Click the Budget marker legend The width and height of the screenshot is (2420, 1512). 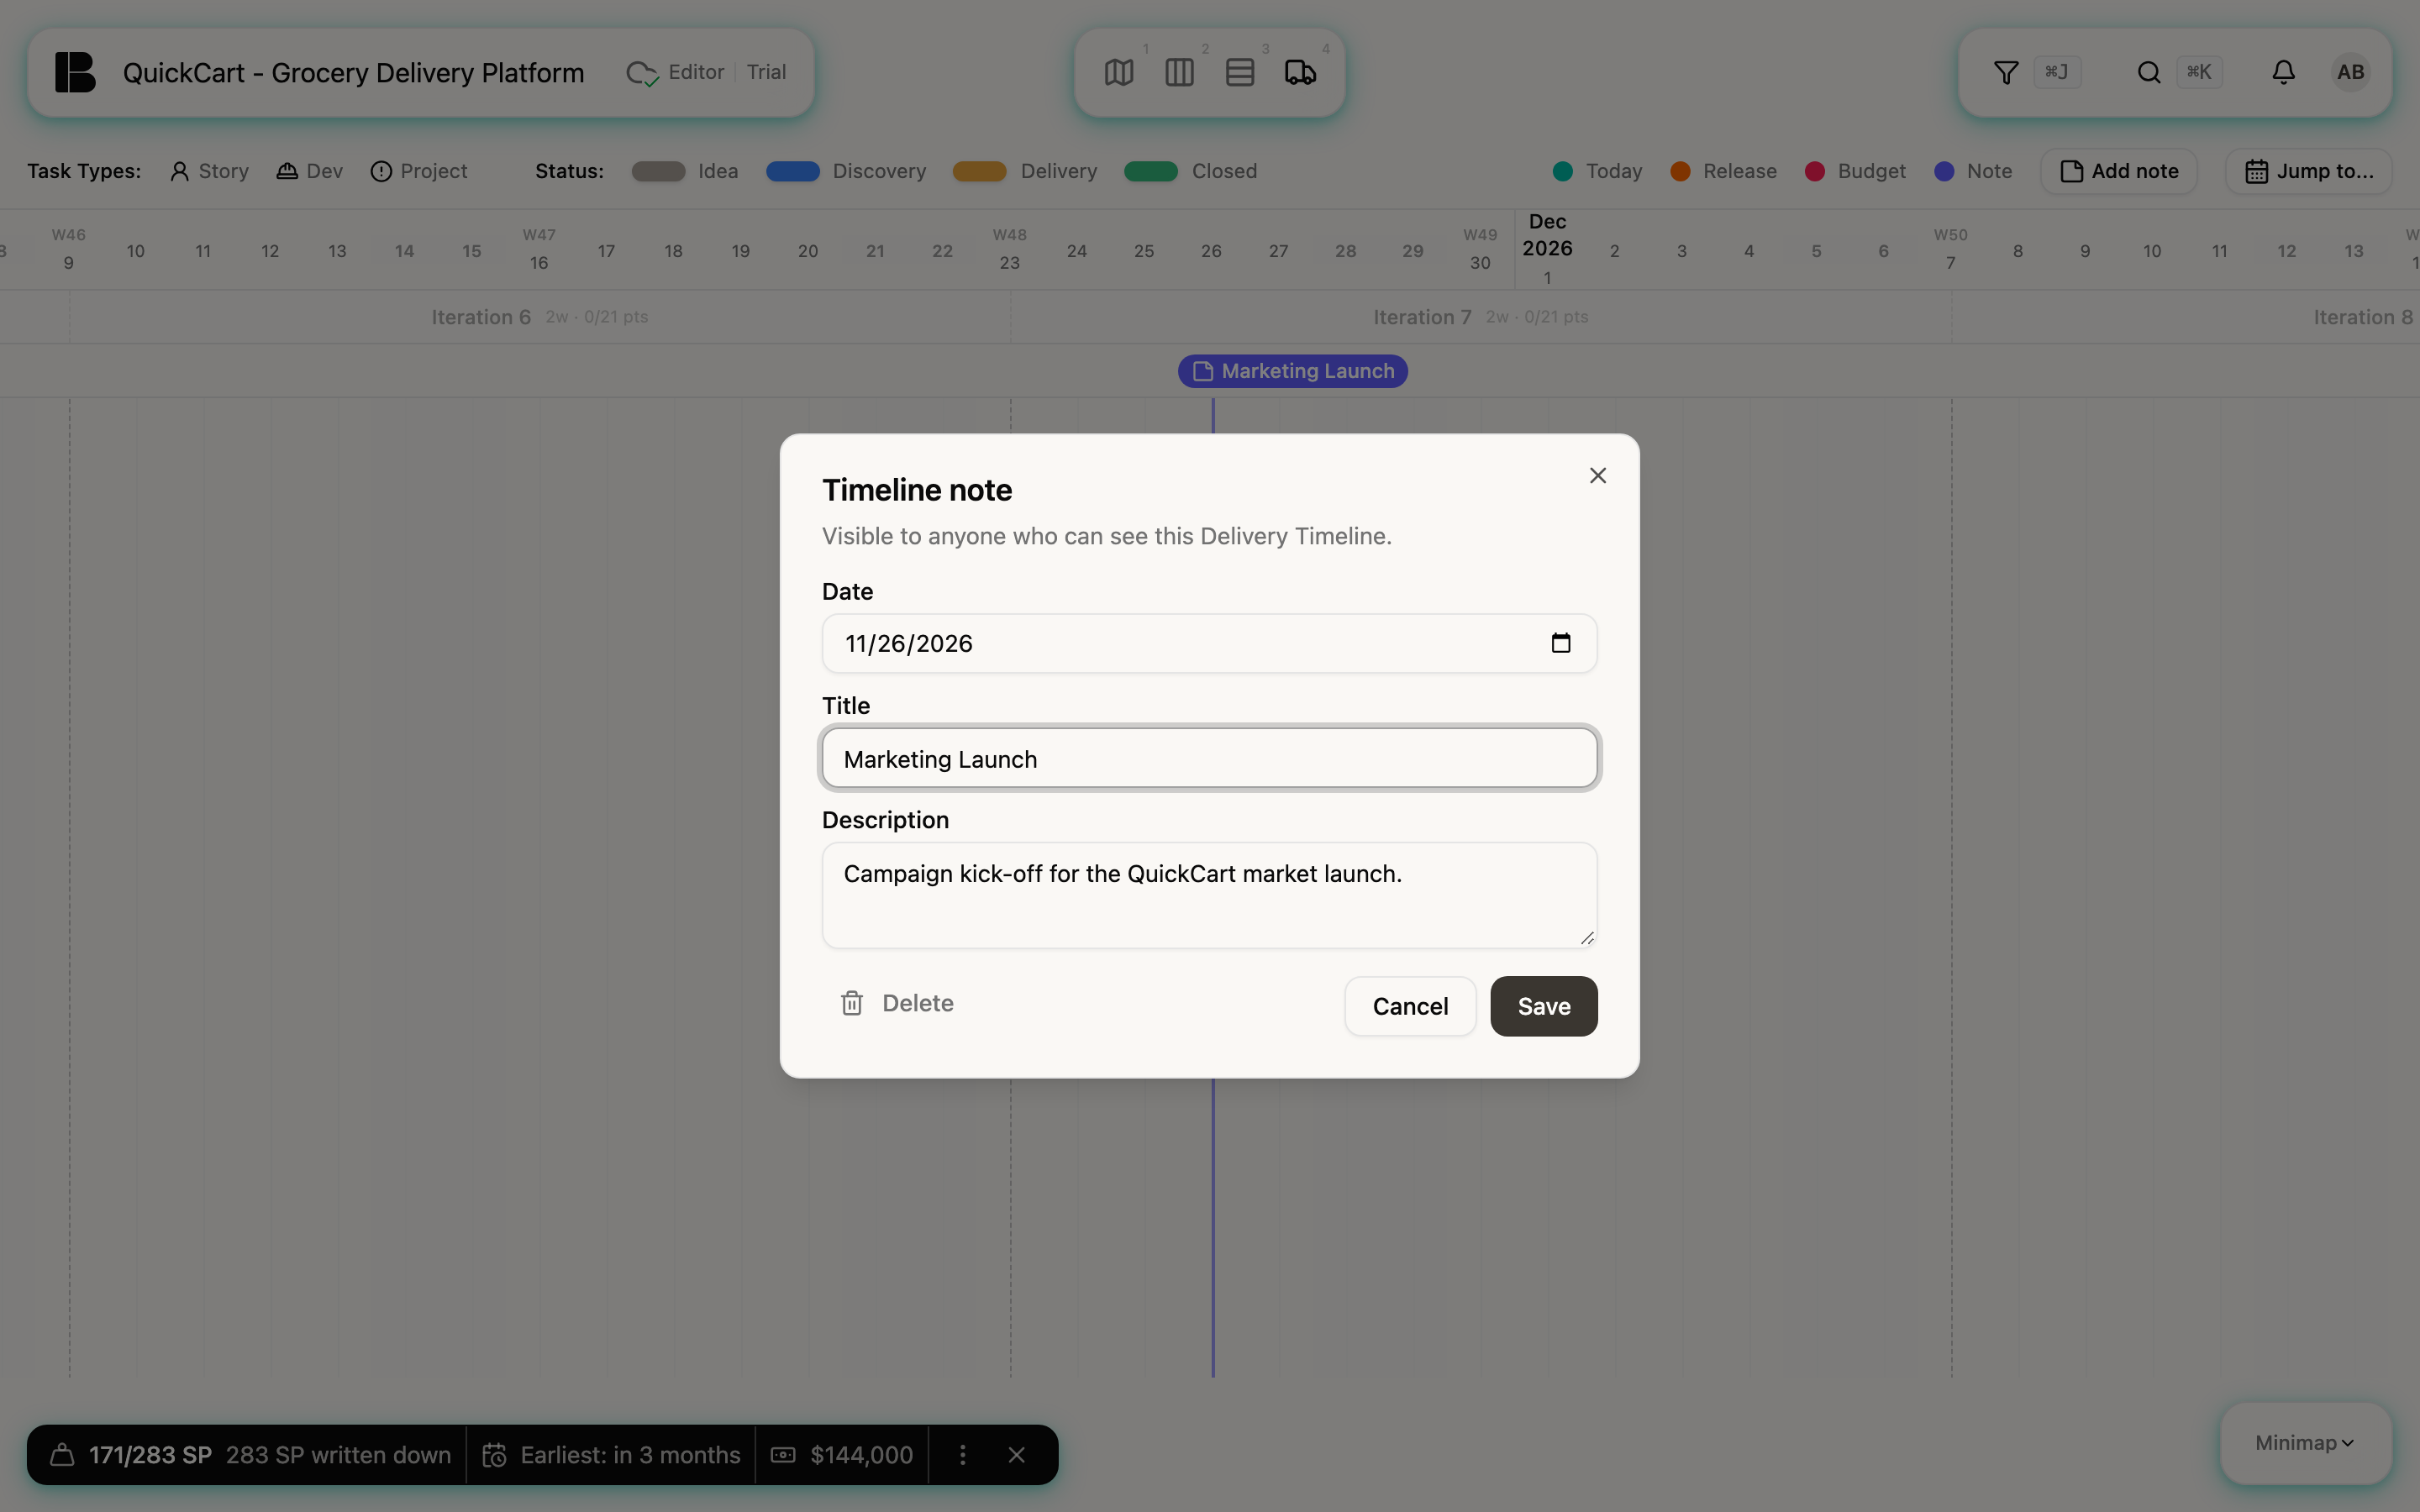pyautogui.click(x=1855, y=171)
